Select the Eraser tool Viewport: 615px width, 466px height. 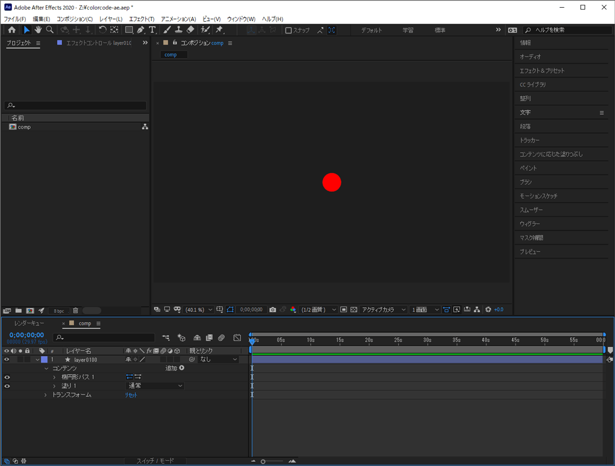point(190,30)
